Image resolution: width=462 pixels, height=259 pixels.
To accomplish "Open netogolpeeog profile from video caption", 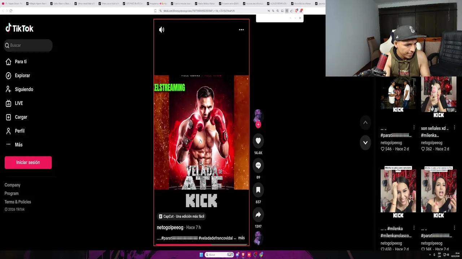I will pyautogui.click(x=170, y=227).
